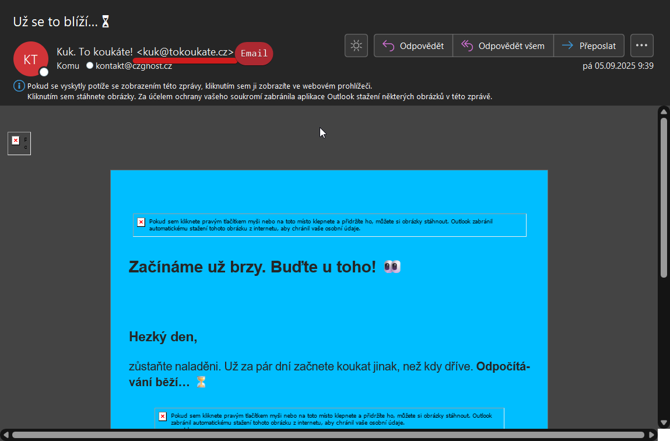Screen dimensions: 670x441
Task: Toggle the light mode sun icon
Action: coord(356,45)
